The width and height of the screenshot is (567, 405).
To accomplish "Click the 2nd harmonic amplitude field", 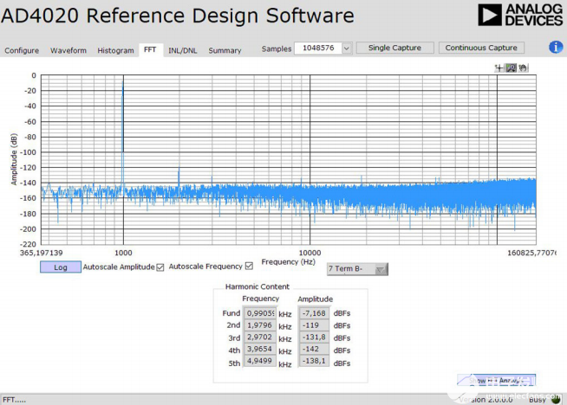I will pos(314,325).
